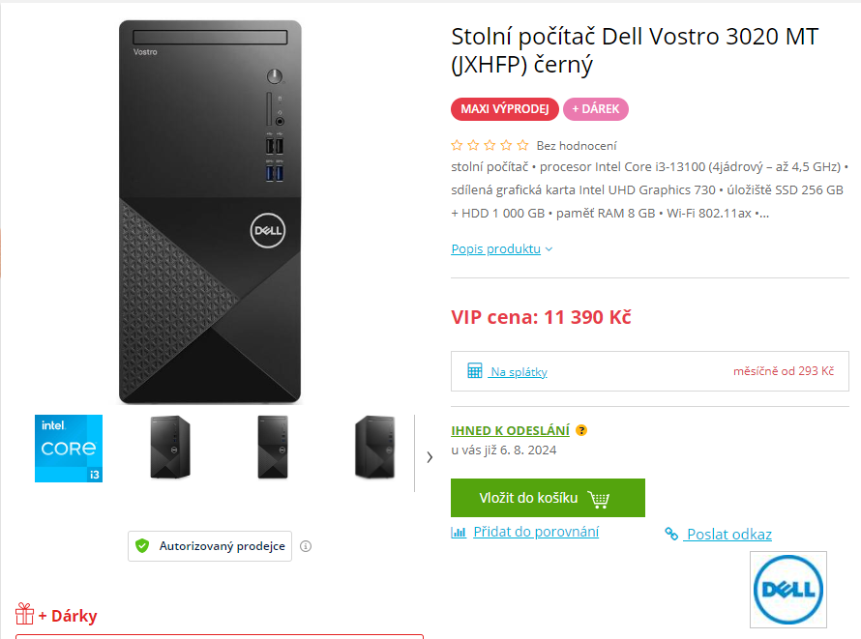Open the Na splátky installment link
The height and width of the screenshot is (639, 861).
point(519,372)
